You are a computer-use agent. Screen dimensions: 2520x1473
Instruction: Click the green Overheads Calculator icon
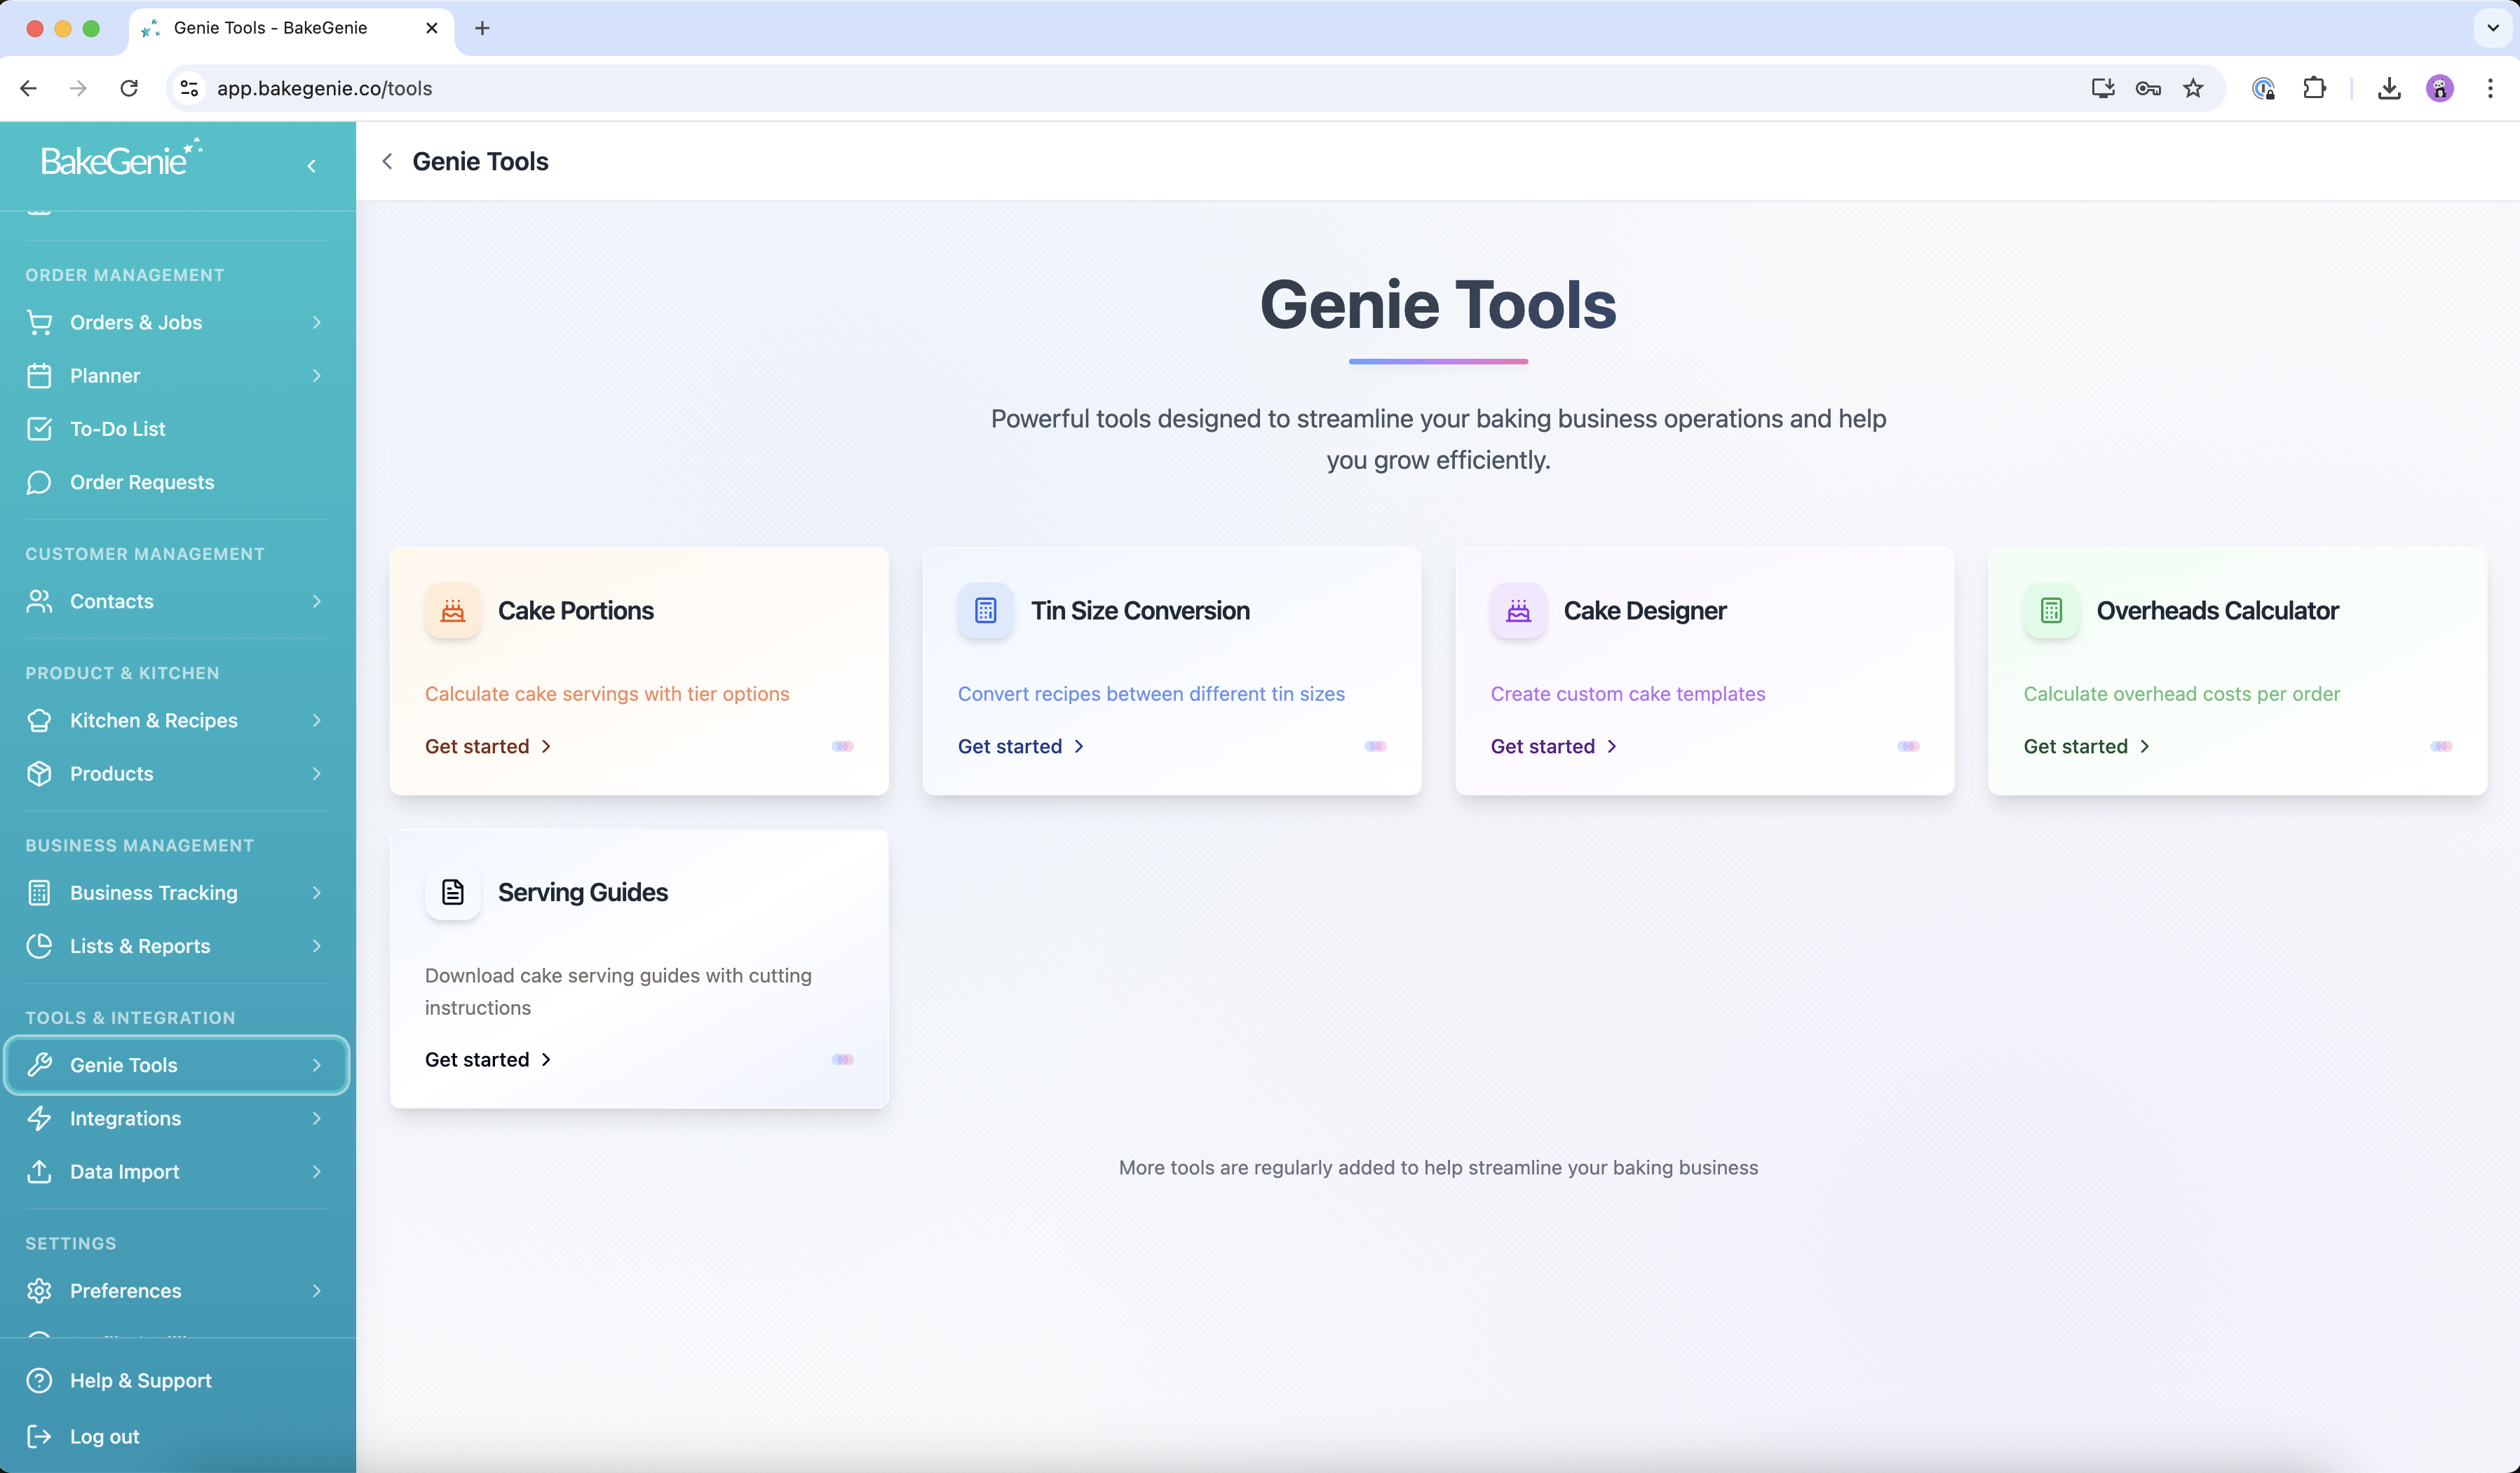click(x=2051, y=610)
